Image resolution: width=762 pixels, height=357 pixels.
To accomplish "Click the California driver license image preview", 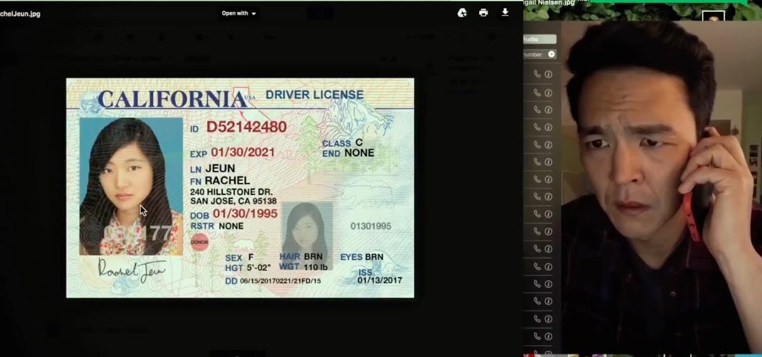I will 240,187.
